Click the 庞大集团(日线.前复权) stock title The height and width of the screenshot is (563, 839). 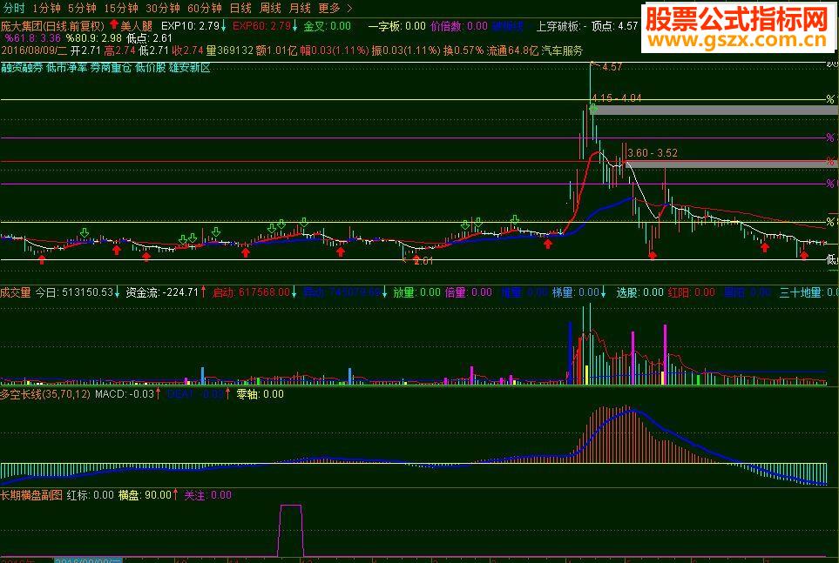click(52, 25)
